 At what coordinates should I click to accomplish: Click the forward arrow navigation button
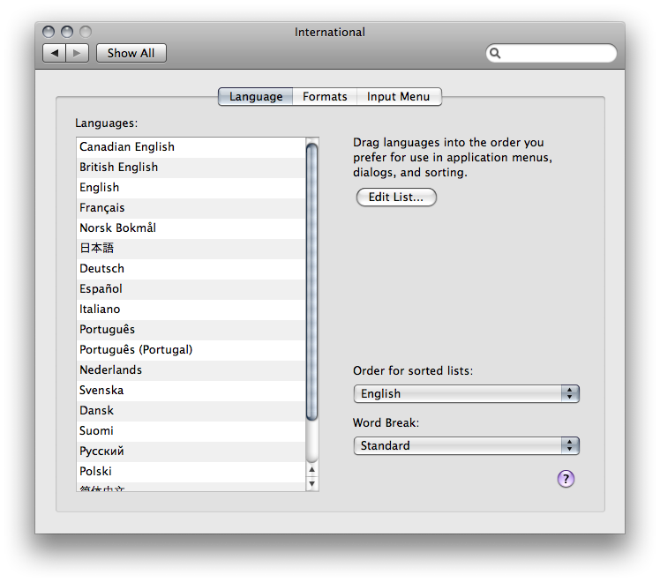coord(77,53)
